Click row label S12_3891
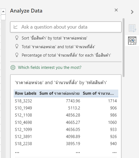The height and width of the screenshot is (158, 139). click(x=23, y=137)
